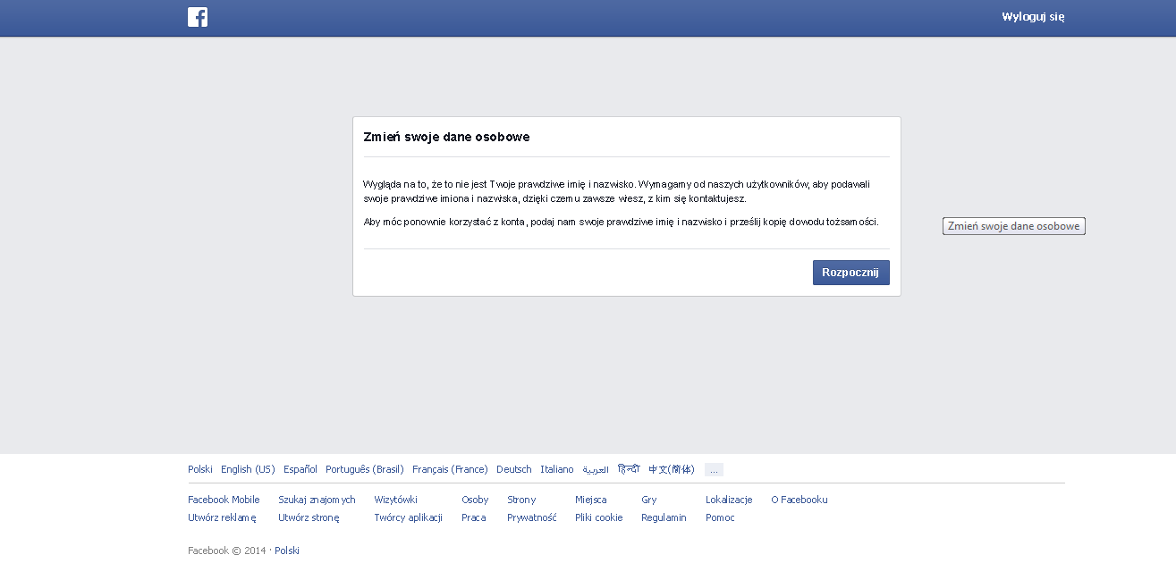Expand more languages with ellipsis button
Viewport: 1176px width, 580px height.
(714, 470)
